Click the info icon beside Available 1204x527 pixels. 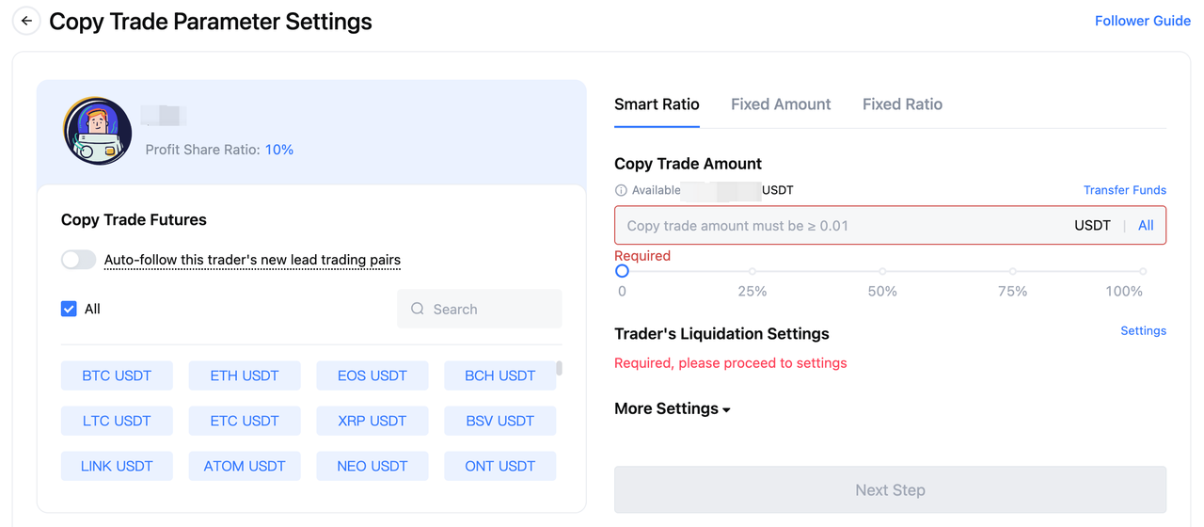pyautogui.click(x=621, y=190)
